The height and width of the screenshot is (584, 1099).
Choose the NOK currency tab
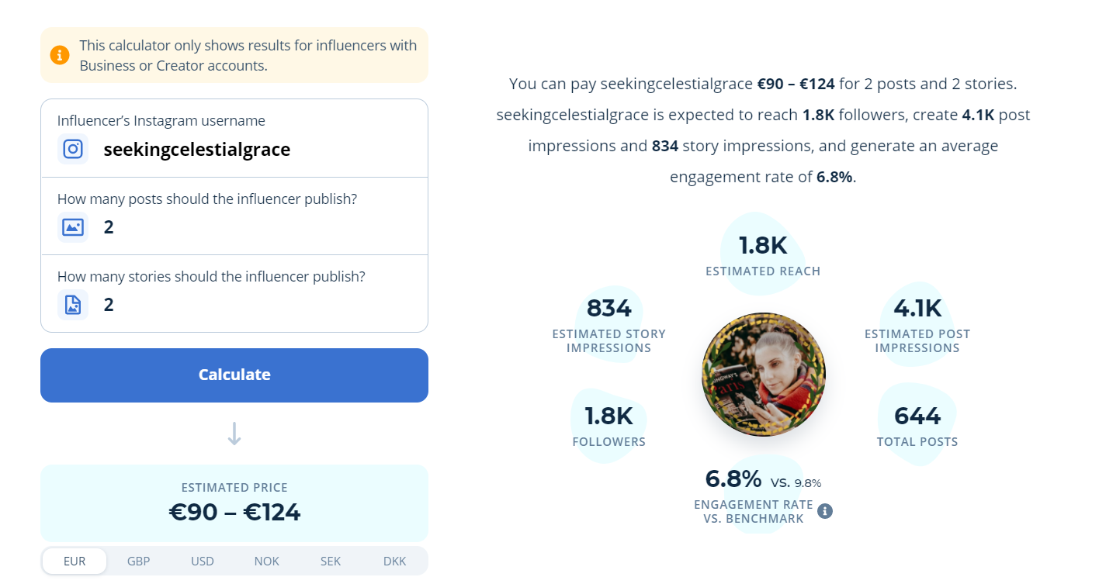pos(266,562)
